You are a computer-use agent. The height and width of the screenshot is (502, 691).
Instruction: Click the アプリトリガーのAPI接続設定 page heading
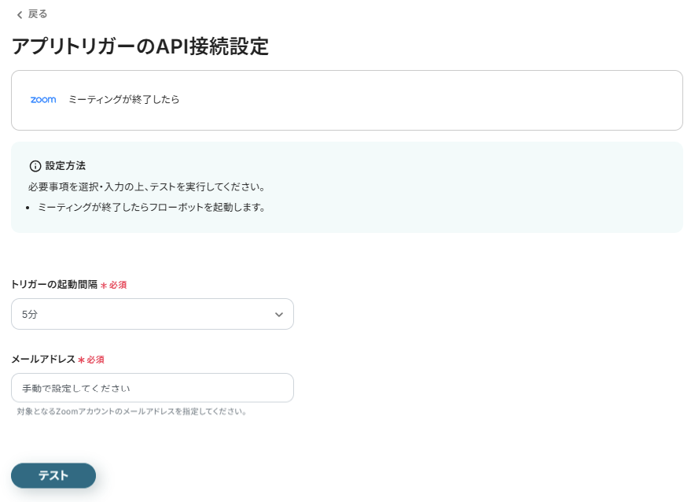[140, 46]
